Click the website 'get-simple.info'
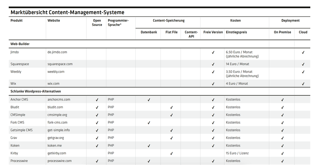Screen dimensions: 321x165 tap(59, 130)
